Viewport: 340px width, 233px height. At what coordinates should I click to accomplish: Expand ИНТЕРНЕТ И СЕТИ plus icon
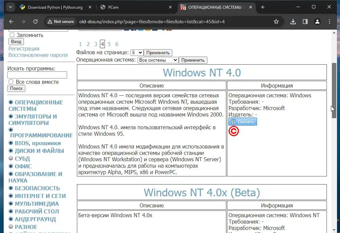pos(11,196)
